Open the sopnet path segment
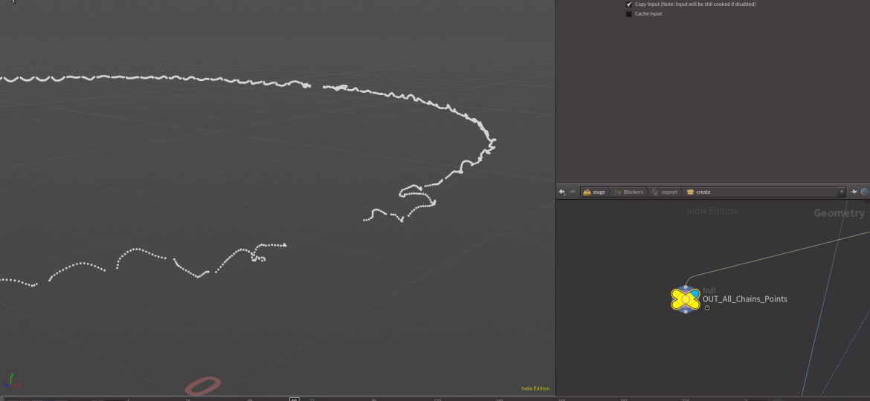The width and height of the screenshot is (870, 401). pos(669,192)
